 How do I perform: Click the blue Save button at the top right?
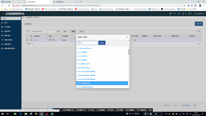click(x=199, y=24)
